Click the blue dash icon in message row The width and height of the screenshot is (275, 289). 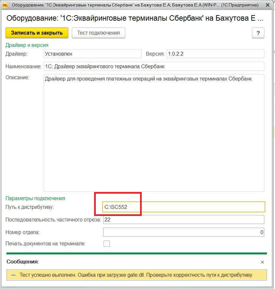click(x=14, y=275)
